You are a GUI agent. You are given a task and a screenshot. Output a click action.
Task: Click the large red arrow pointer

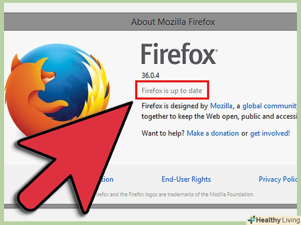(75, 158)
